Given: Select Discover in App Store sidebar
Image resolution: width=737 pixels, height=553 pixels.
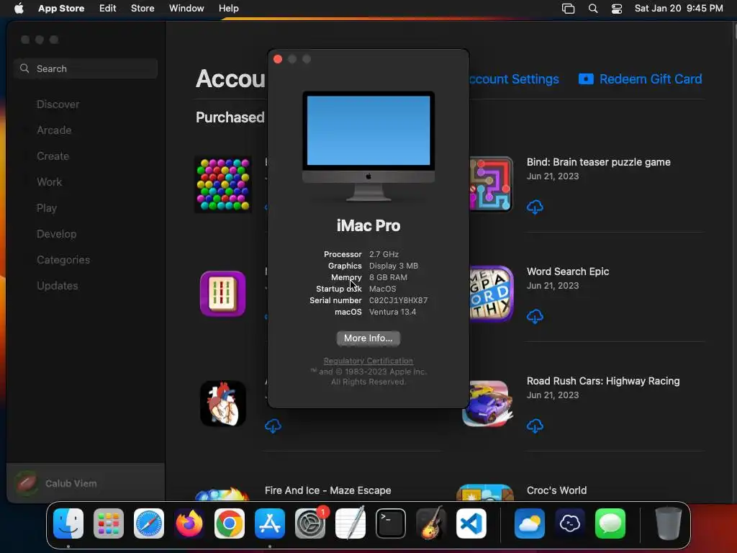Looking at the screenshot, I should pos(58,104).
